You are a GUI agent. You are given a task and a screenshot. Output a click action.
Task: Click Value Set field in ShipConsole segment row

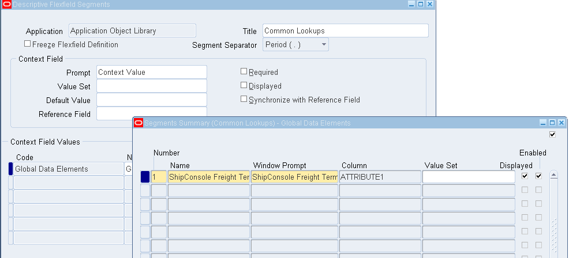pyautogui.click(x=469, y=177)
